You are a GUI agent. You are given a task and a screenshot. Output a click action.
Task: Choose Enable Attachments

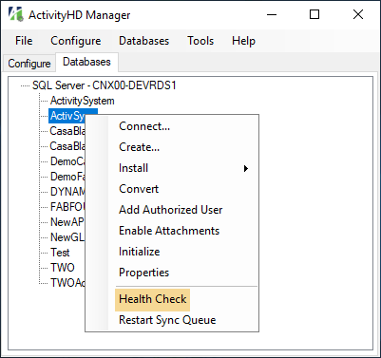[x=169, y=231]
